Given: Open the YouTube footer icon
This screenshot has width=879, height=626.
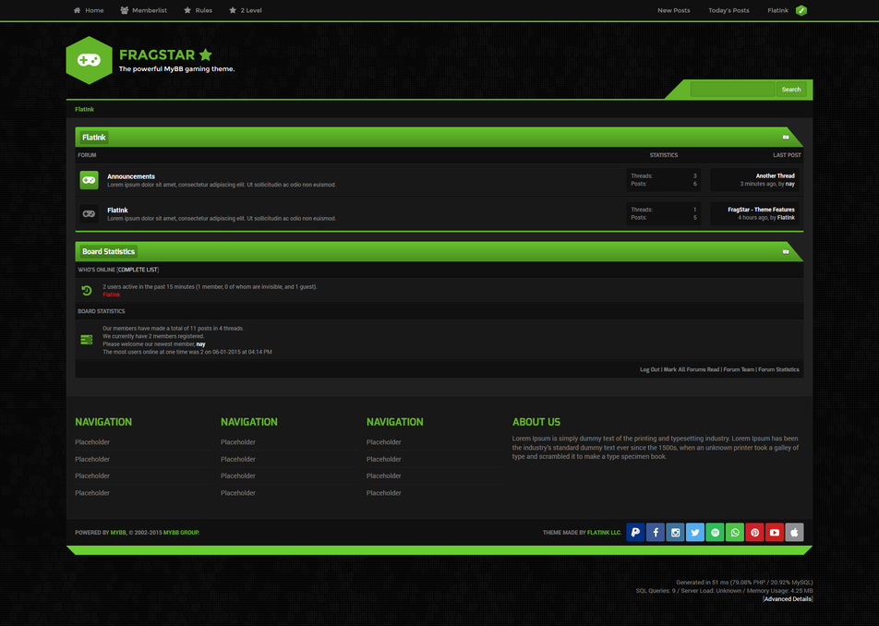Looking at the screenshot, I should [775, 533].
